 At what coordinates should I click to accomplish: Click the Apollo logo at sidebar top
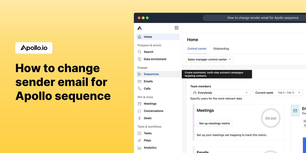(139, 28)
